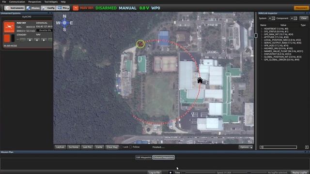Switch to the Onboard Waypoints tab

click(x=164, y=158)
